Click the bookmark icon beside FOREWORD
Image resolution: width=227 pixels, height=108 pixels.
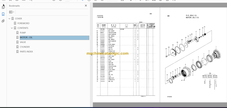point(15,23)
